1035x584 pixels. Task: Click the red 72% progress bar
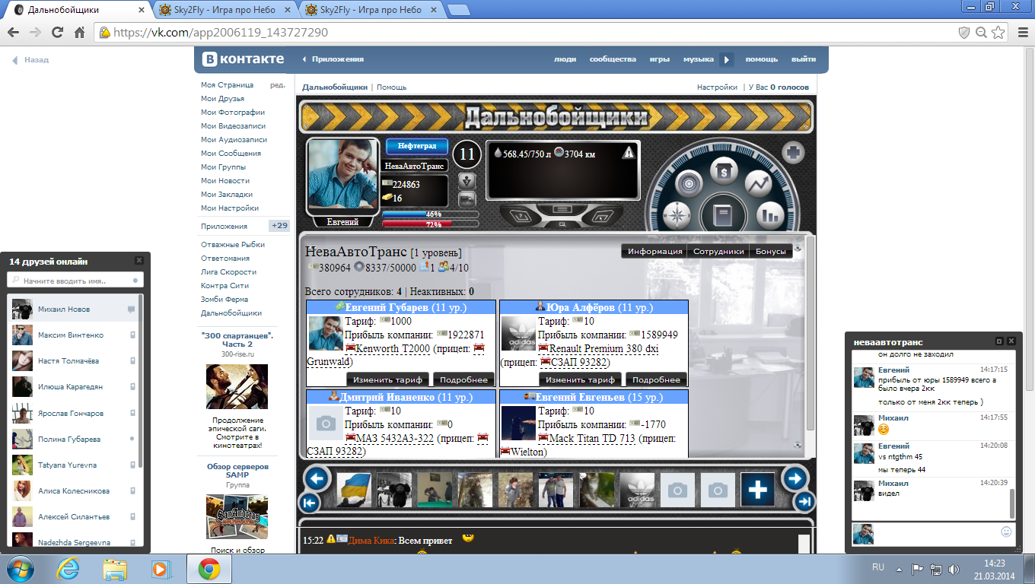coord(431,224)
